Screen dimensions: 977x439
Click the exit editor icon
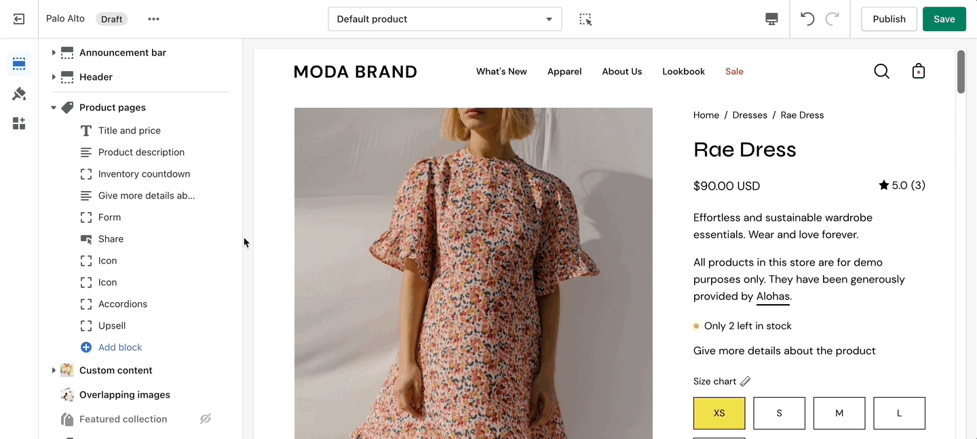point(19,19)
